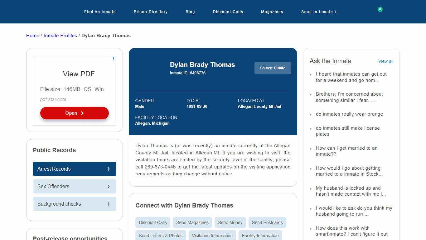Click the View all link for Ask the Inmate

point(385,61)
